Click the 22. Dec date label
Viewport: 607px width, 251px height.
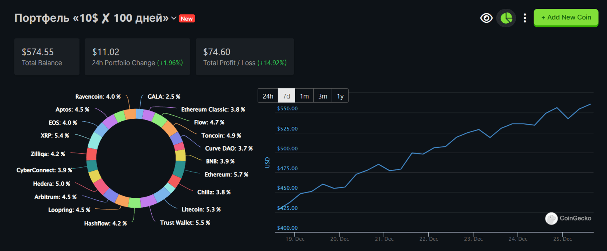pos(428,239)
